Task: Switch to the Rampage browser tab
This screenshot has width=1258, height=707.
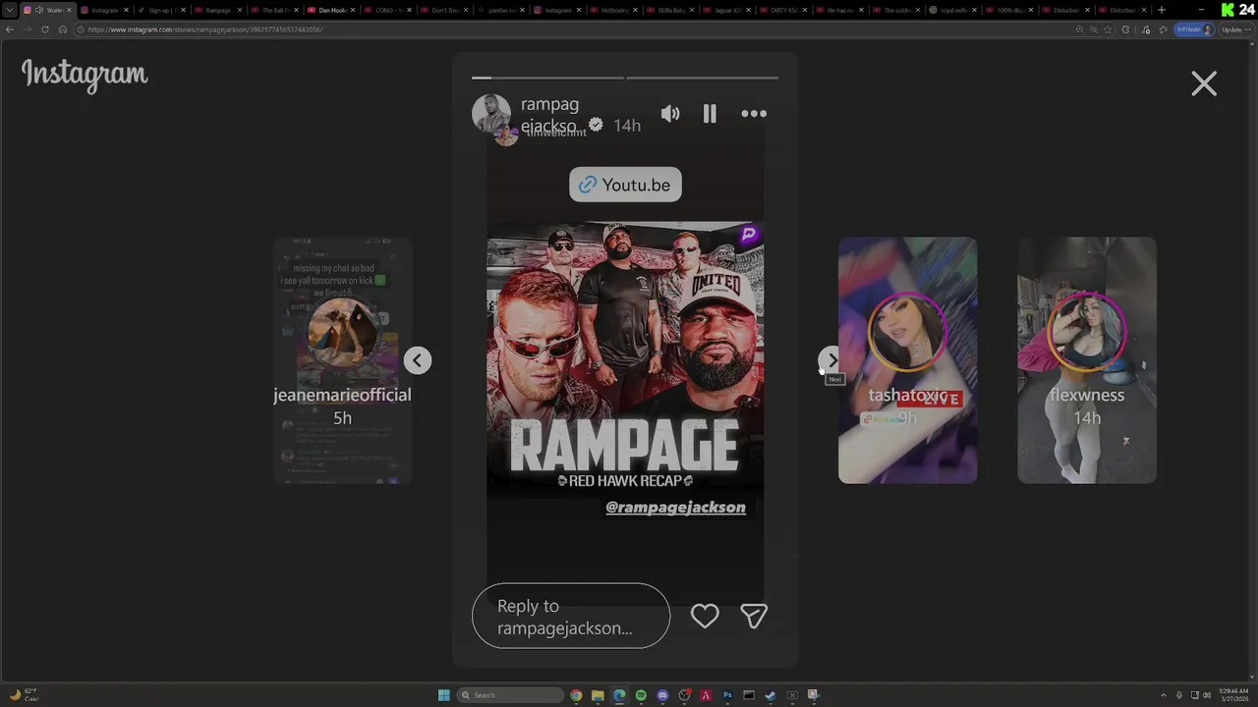Action: [x=217, y=10]
